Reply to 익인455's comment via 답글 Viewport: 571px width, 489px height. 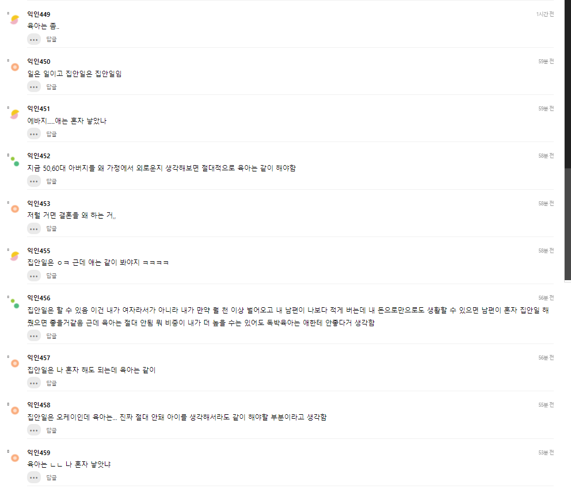pos(51,276)
